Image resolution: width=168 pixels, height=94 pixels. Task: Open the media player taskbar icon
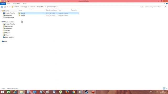coord(80,92)
